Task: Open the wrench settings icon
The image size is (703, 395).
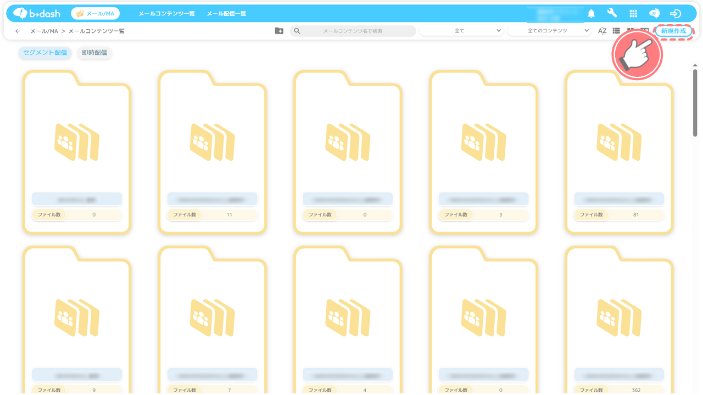Action: [x=612, y=13]
